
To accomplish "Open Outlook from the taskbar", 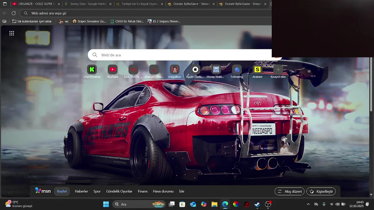I will [193, 204].
